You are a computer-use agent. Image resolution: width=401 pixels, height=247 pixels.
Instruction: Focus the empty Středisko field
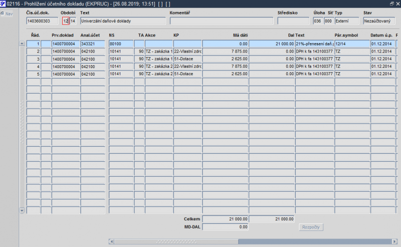(293, 21)
